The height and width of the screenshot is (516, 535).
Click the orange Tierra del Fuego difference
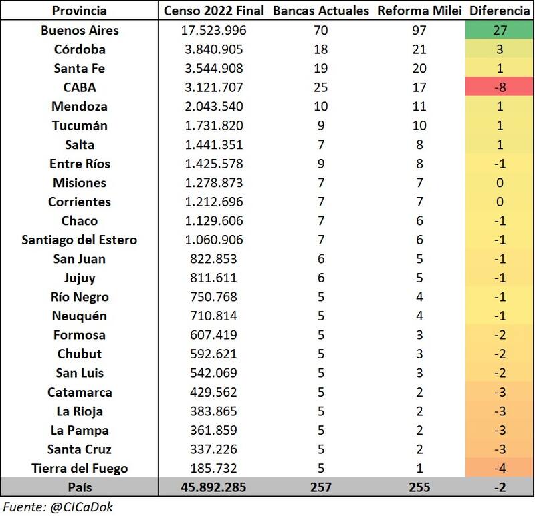499,469
